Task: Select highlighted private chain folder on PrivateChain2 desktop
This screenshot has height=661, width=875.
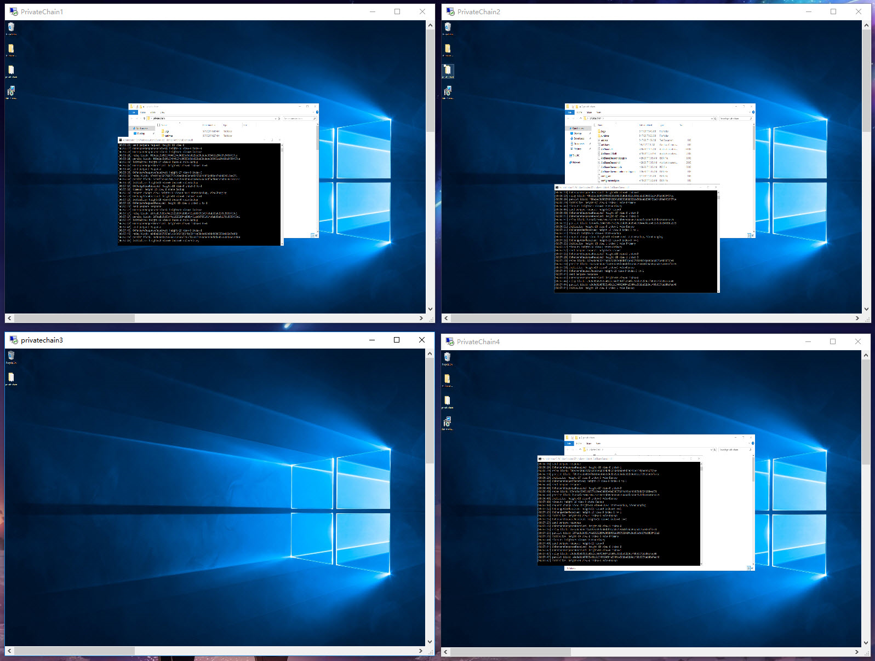Action: click(448, 71)
